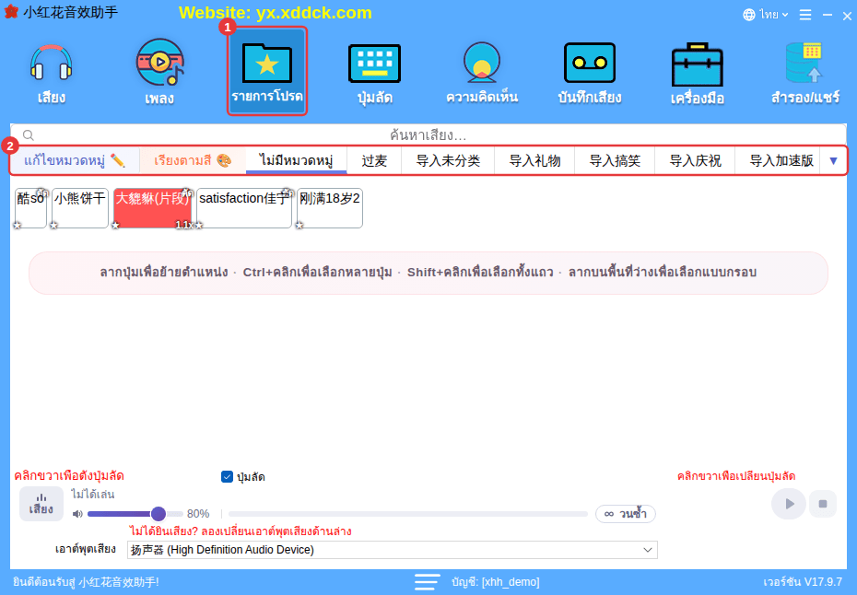857x595 pixels.
Task: Click the ไม่ได้เล่น status text
Action: point(92,495)
